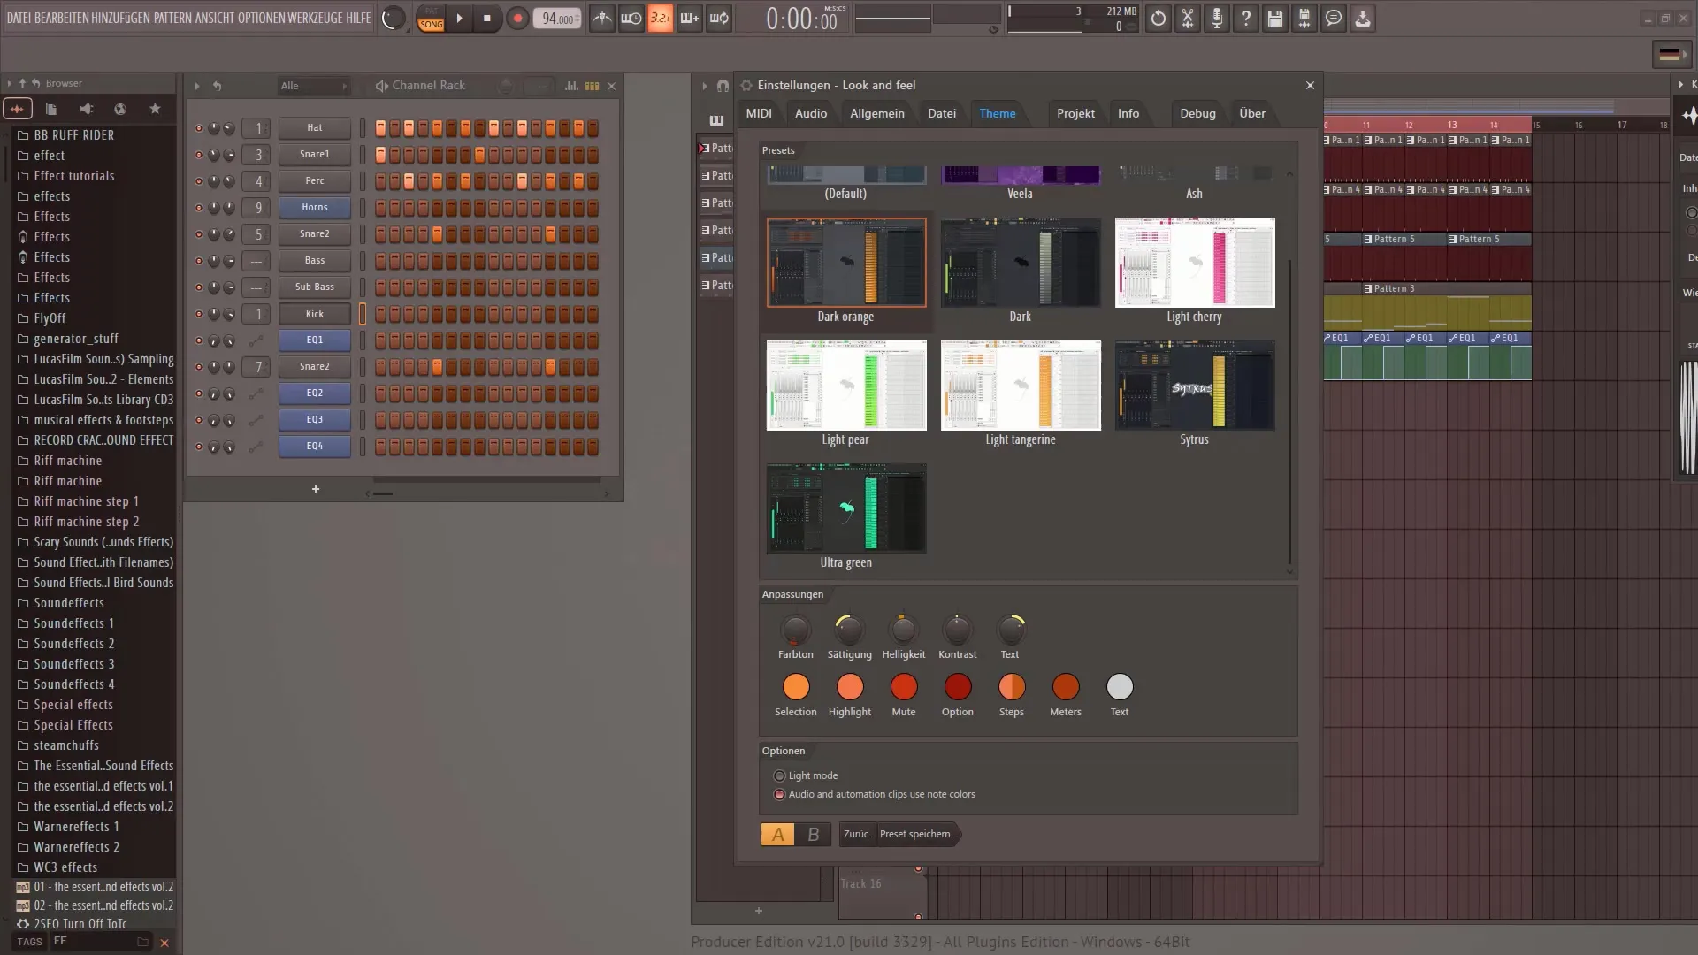Toggle the record button
Image resolution: width=1698 pixels, height=955 pixels.
517,18
